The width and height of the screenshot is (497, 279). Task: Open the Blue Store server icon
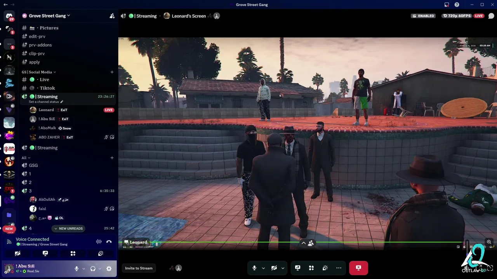pyautogui.click(x=9, y=83)
